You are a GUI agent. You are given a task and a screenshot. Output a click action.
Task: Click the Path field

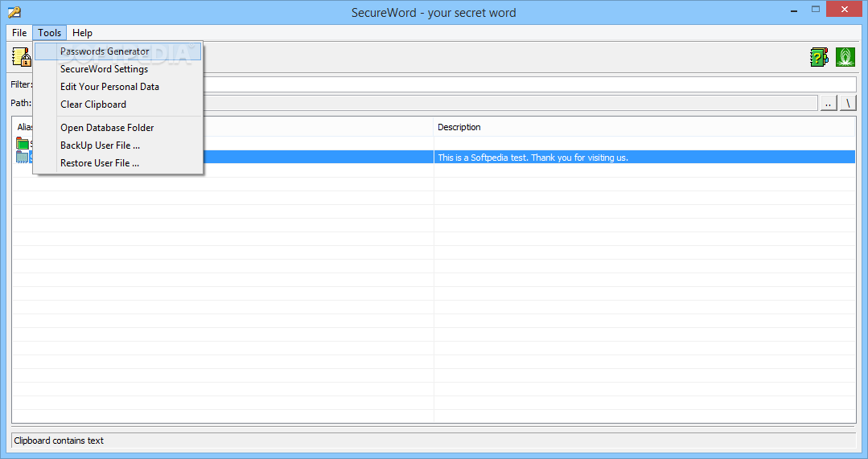pyautogui.click(x=510, y=103)
